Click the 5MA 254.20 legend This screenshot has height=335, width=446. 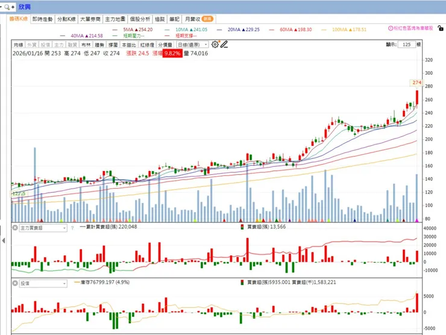pyautogui.click(x=138, y=30)
